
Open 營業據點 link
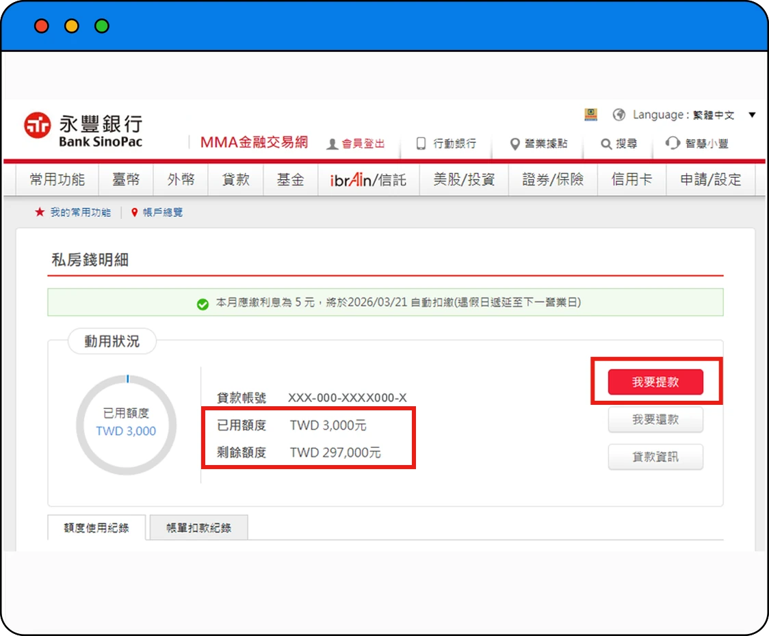(x=546, y=143)
